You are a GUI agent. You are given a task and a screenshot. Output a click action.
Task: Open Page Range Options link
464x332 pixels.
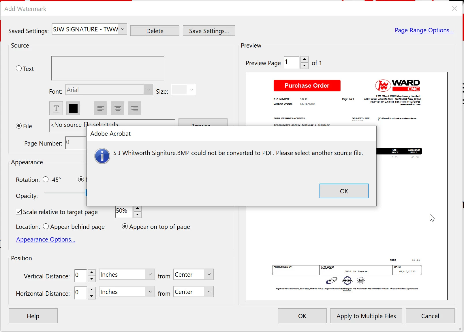[424, 30]
